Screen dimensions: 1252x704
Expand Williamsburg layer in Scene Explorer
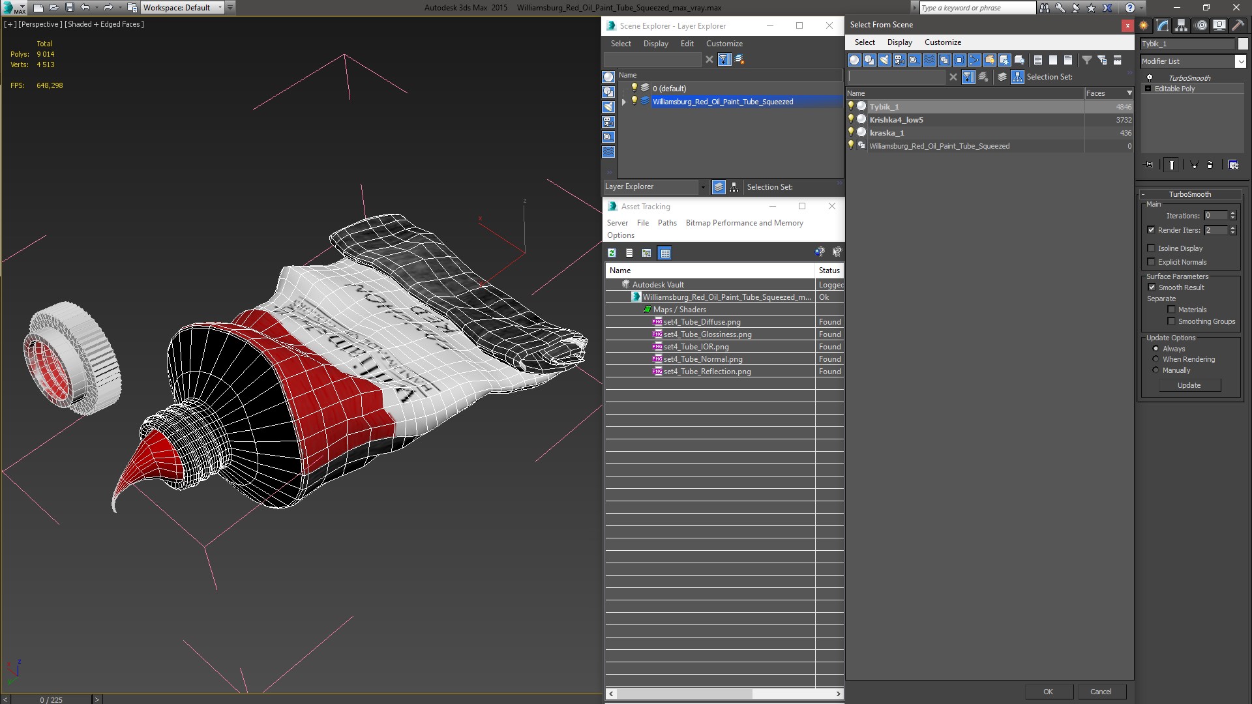pyautogui.click(x=623, y=102)
